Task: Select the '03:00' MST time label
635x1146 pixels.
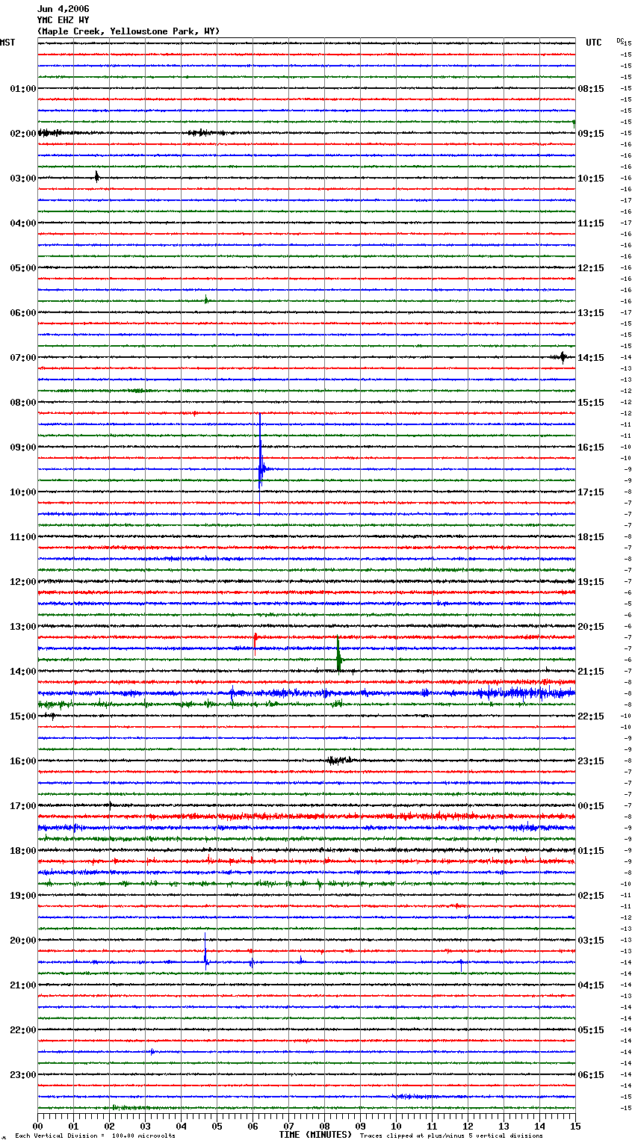Action: (23, 179)
